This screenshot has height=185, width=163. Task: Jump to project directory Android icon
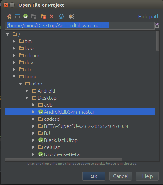[25, 16]
